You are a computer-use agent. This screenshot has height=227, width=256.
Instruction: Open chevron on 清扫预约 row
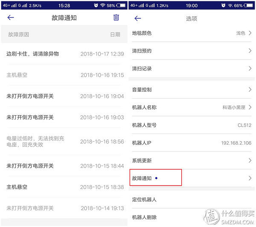[x=250, y=51]
